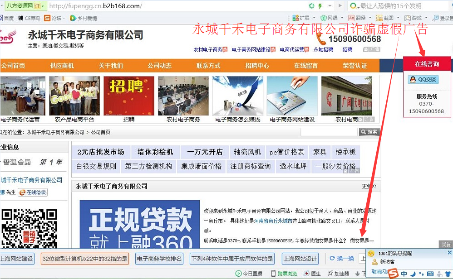
Task: Click the go/forward arrow beside address bar
Action: (x=340, y=6)
